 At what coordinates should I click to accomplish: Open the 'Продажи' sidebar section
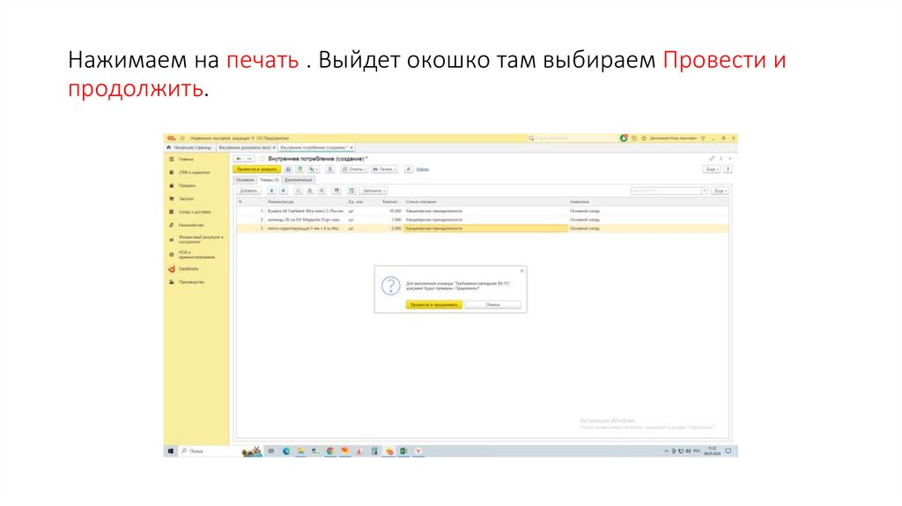click(187, 186)
